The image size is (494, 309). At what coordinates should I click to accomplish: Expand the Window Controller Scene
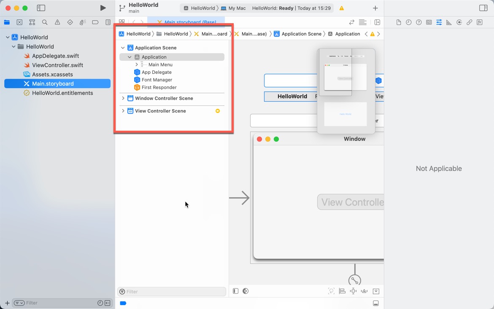click(123, 98)
